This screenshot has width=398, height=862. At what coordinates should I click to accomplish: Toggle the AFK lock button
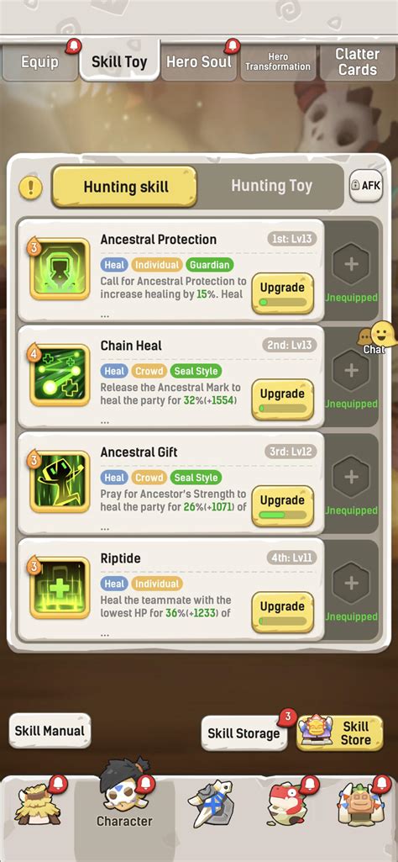coord(366,186)
